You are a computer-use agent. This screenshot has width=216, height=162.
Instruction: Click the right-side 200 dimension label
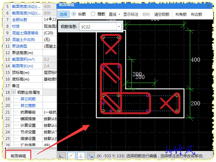(196, 103)
